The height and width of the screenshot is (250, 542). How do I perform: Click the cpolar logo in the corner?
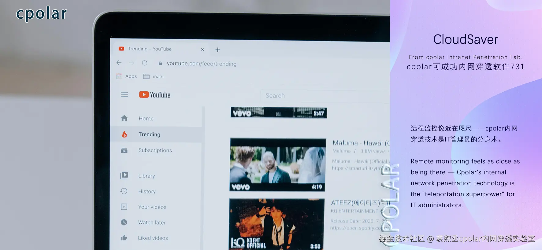click(x=41, y=14)
